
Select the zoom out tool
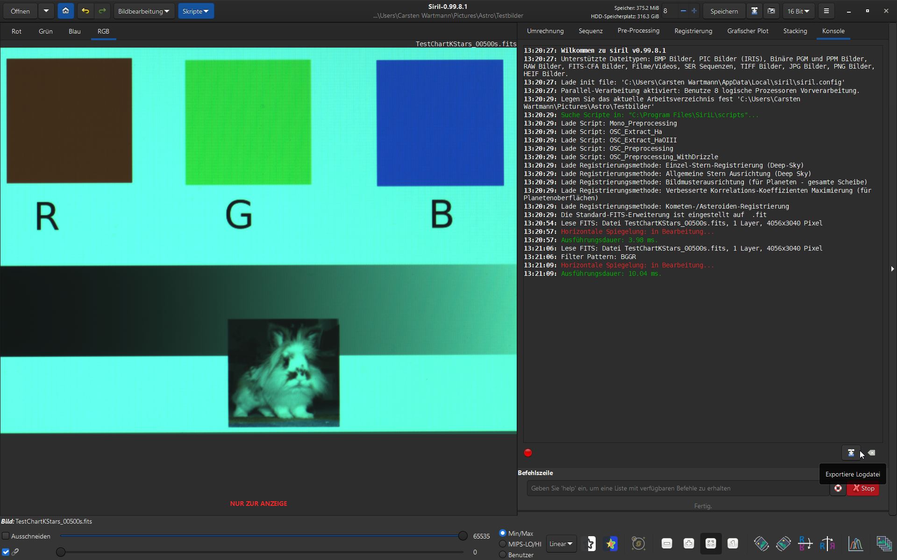tap(667, 544)
